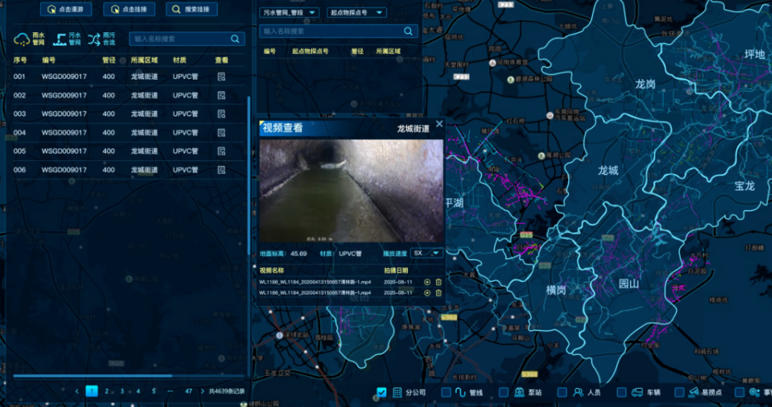Delete the first video file entry

pyautogui.click(x=439, y=282)
